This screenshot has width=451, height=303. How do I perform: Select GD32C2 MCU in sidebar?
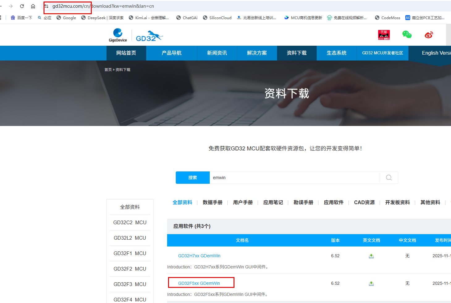tap(130, 222)
